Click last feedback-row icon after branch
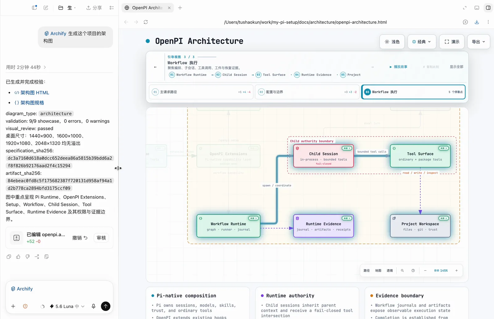 click(47, 257)
